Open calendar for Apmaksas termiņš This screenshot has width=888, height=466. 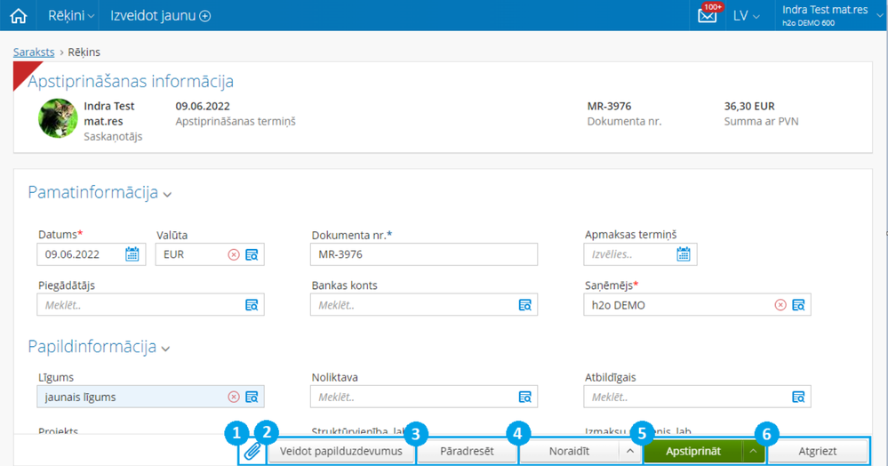[x=684, y=254]
